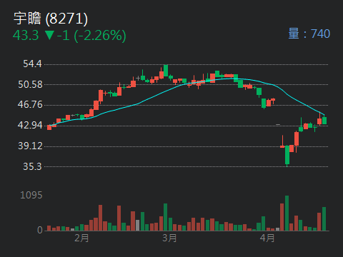Click the volume label 量 : 740
Screen dimensions: 343x257
(x=309, y=34)
